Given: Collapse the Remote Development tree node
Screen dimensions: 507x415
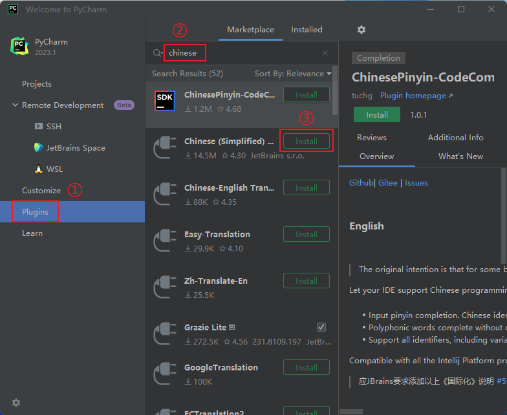Looking at the screenshot, I should [x=15, y=105].
